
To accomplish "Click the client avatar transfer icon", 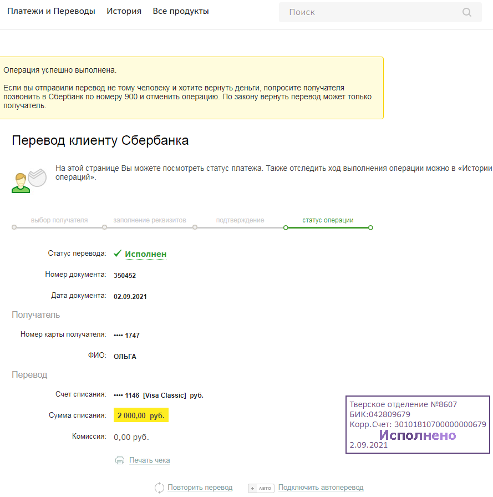I will click(x=29, y=181).
